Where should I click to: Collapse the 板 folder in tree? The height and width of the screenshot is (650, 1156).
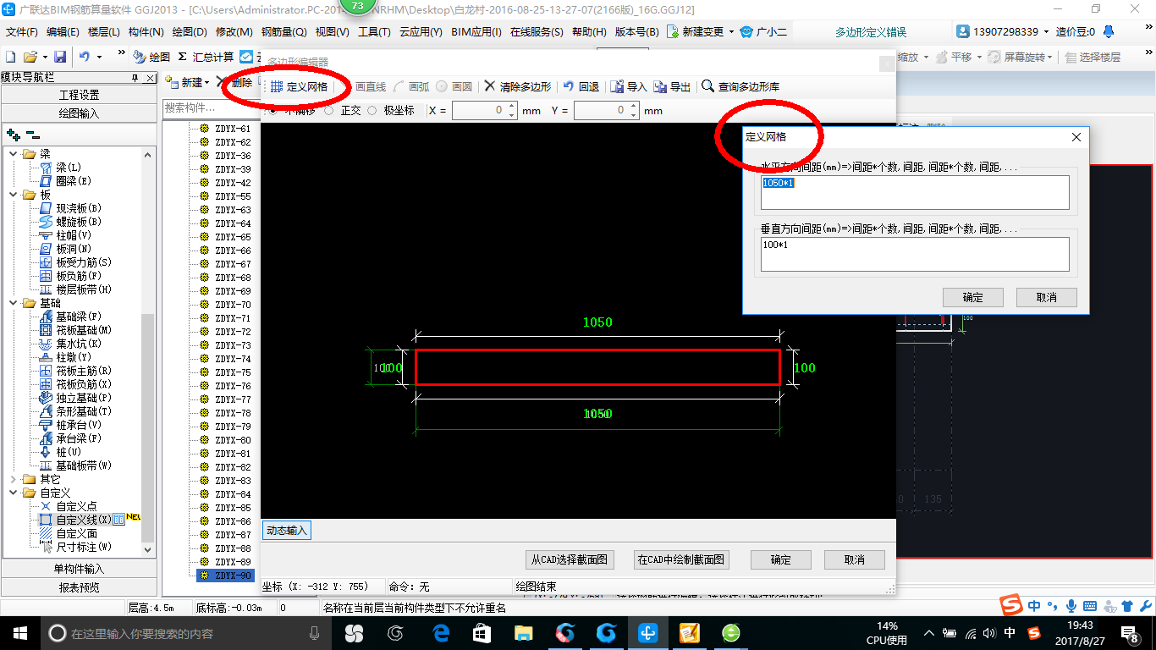[14, 195]
